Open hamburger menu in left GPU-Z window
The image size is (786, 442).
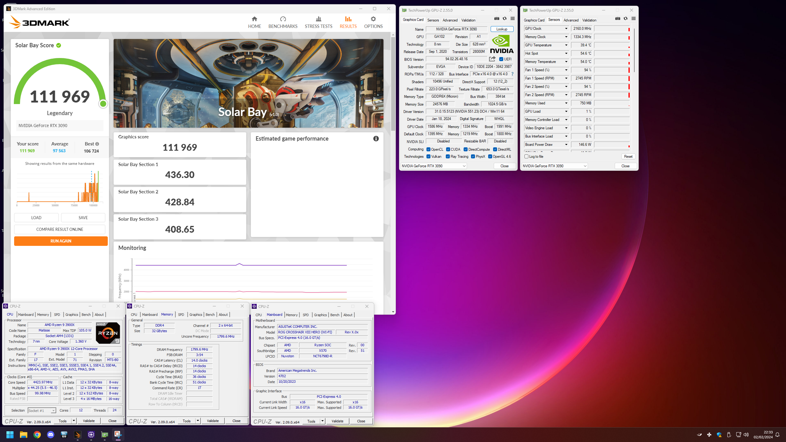(x=512, y=19)
